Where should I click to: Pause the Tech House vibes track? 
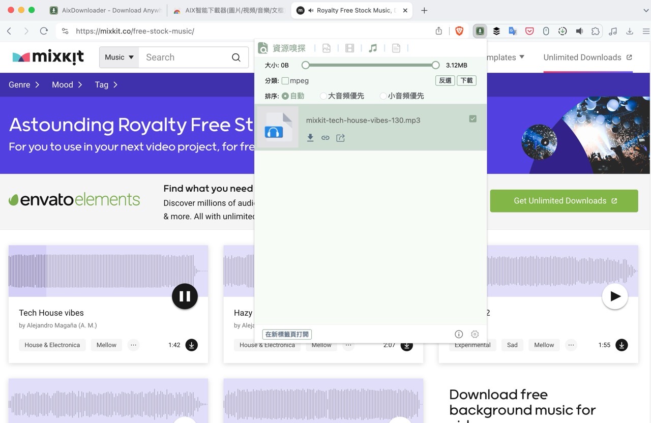(x=185, y=296)
